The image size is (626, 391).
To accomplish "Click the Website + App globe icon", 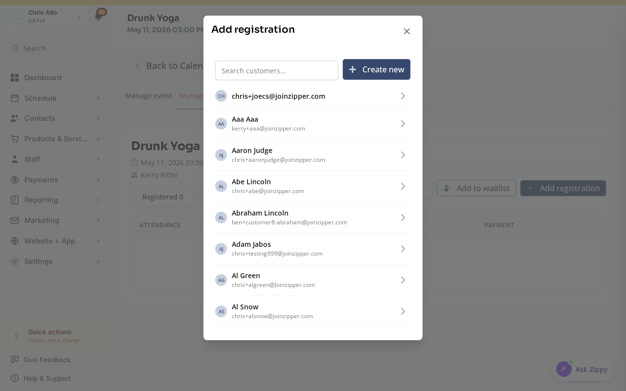I will pyautogui.click(x=15, y=241).
